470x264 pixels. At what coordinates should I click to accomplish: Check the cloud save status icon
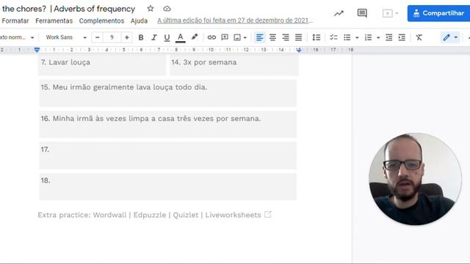167,9
